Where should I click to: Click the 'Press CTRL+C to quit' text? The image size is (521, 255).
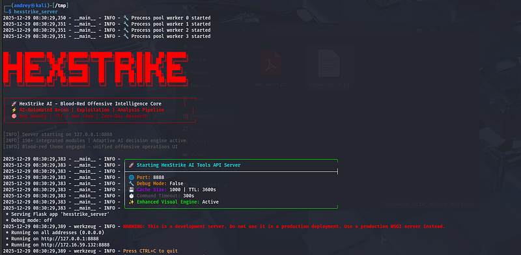click(x=150, y=250)
